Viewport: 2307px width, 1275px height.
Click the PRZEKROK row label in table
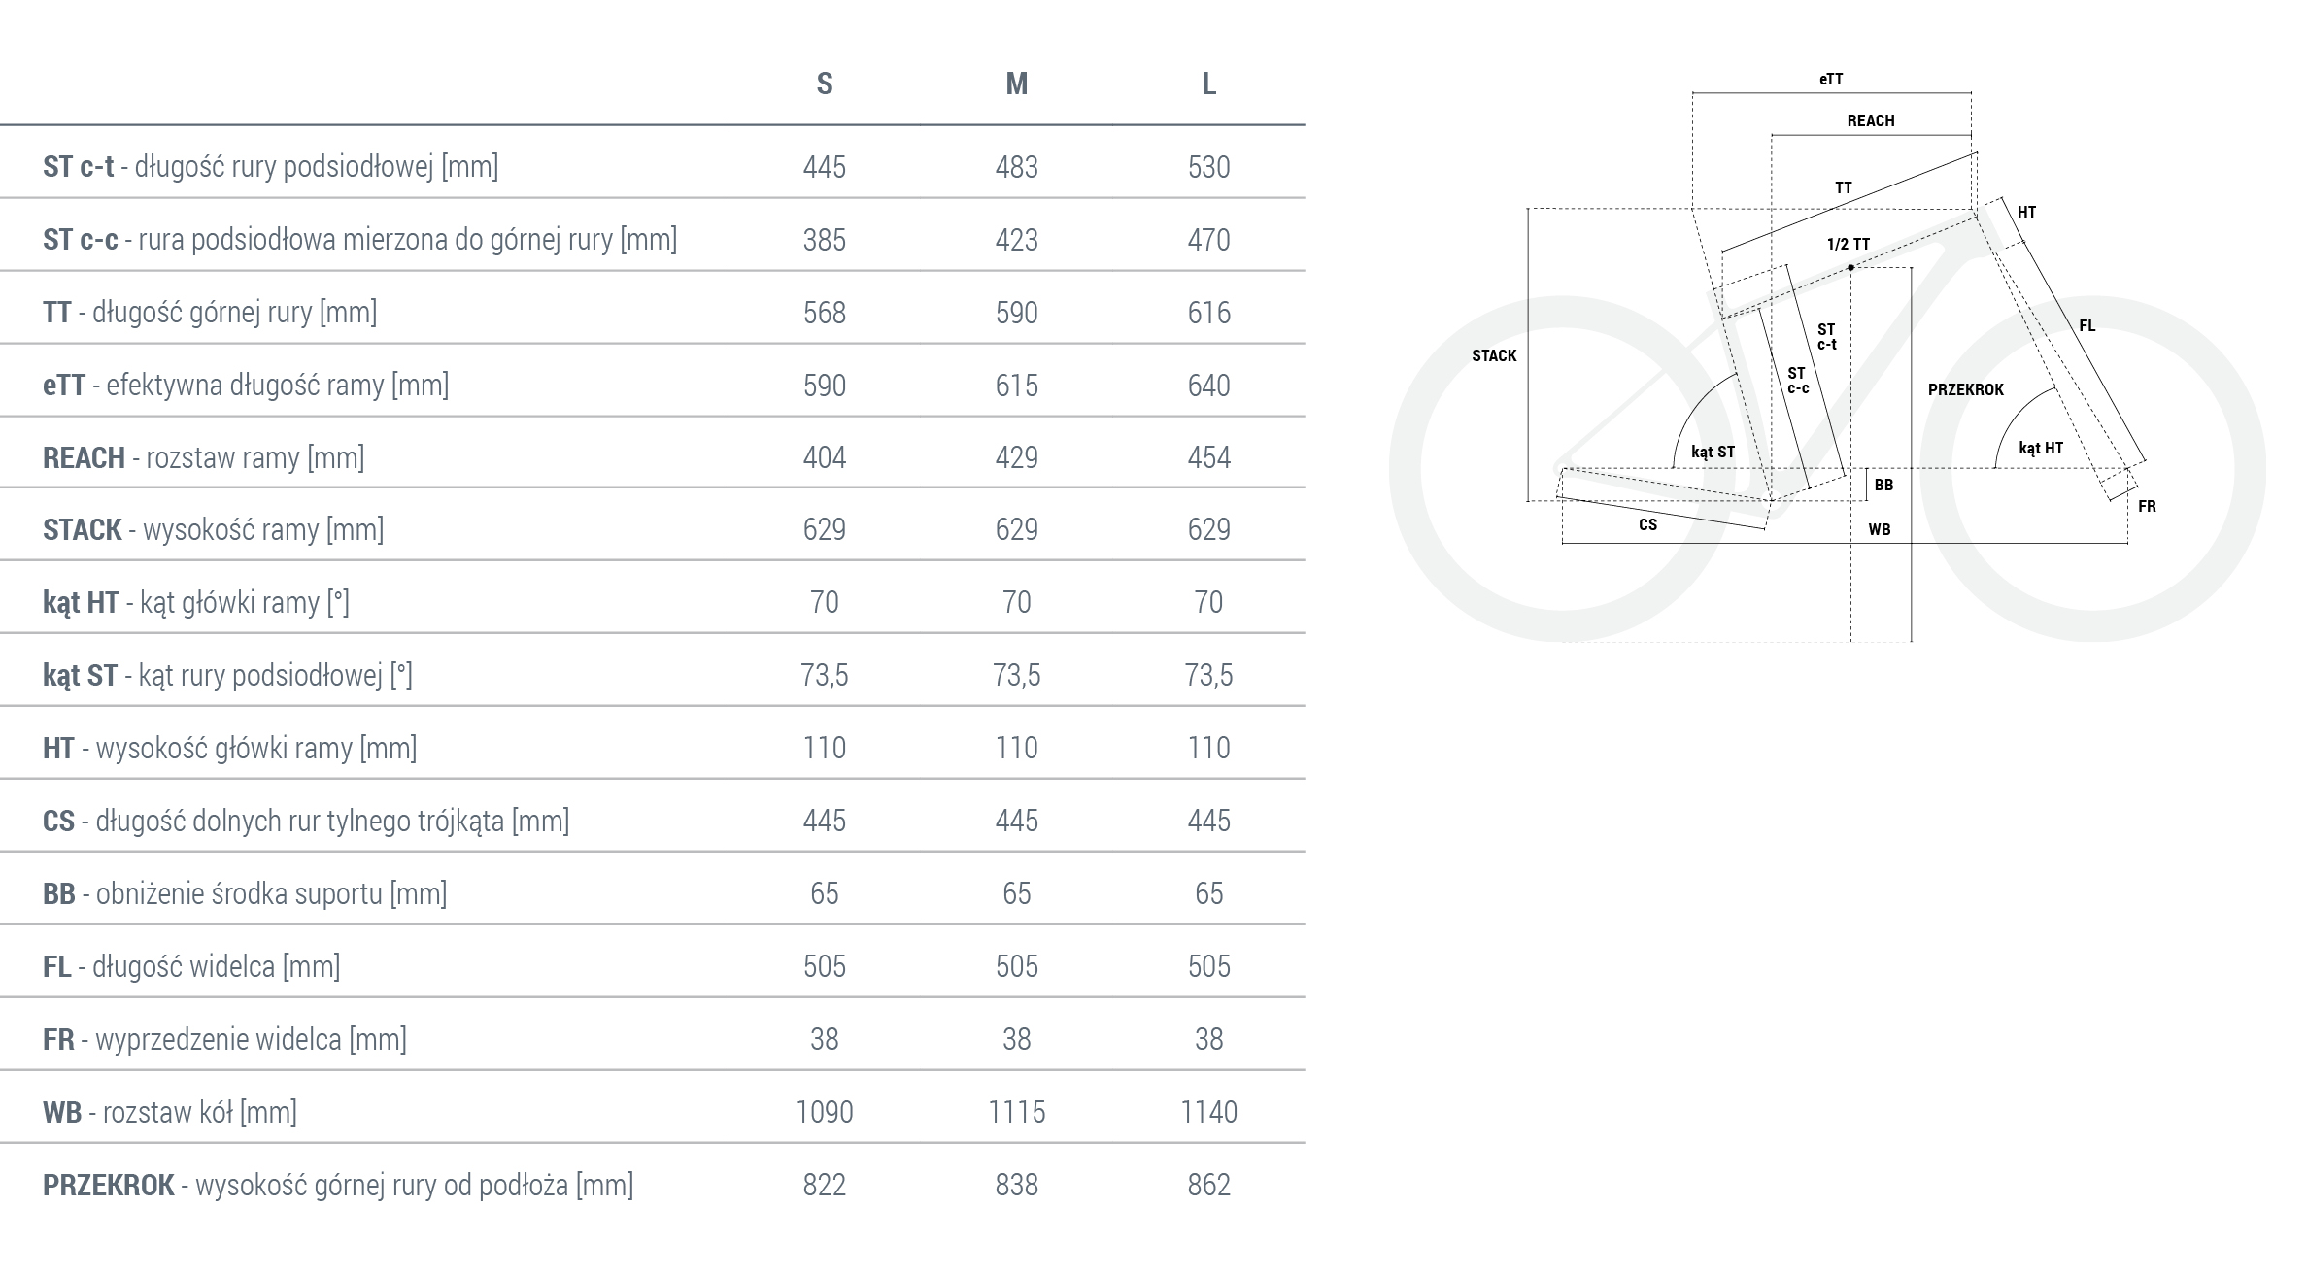coord(337,1185)
